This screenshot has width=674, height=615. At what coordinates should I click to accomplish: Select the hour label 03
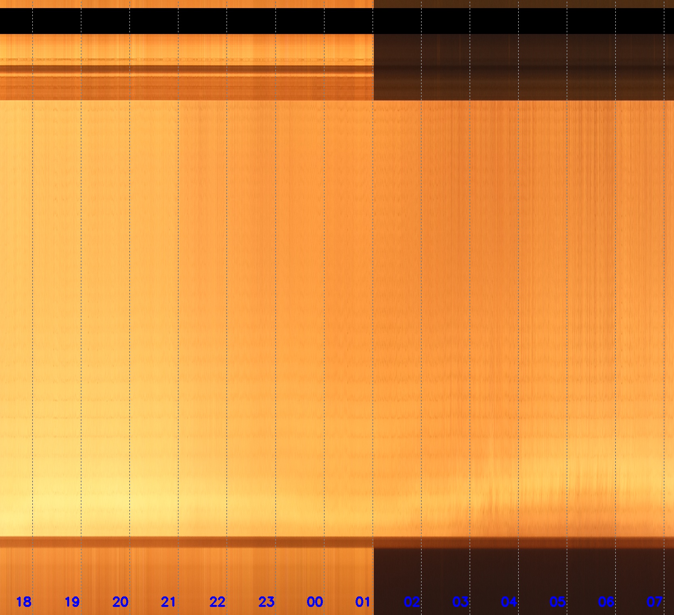[460, 602]
